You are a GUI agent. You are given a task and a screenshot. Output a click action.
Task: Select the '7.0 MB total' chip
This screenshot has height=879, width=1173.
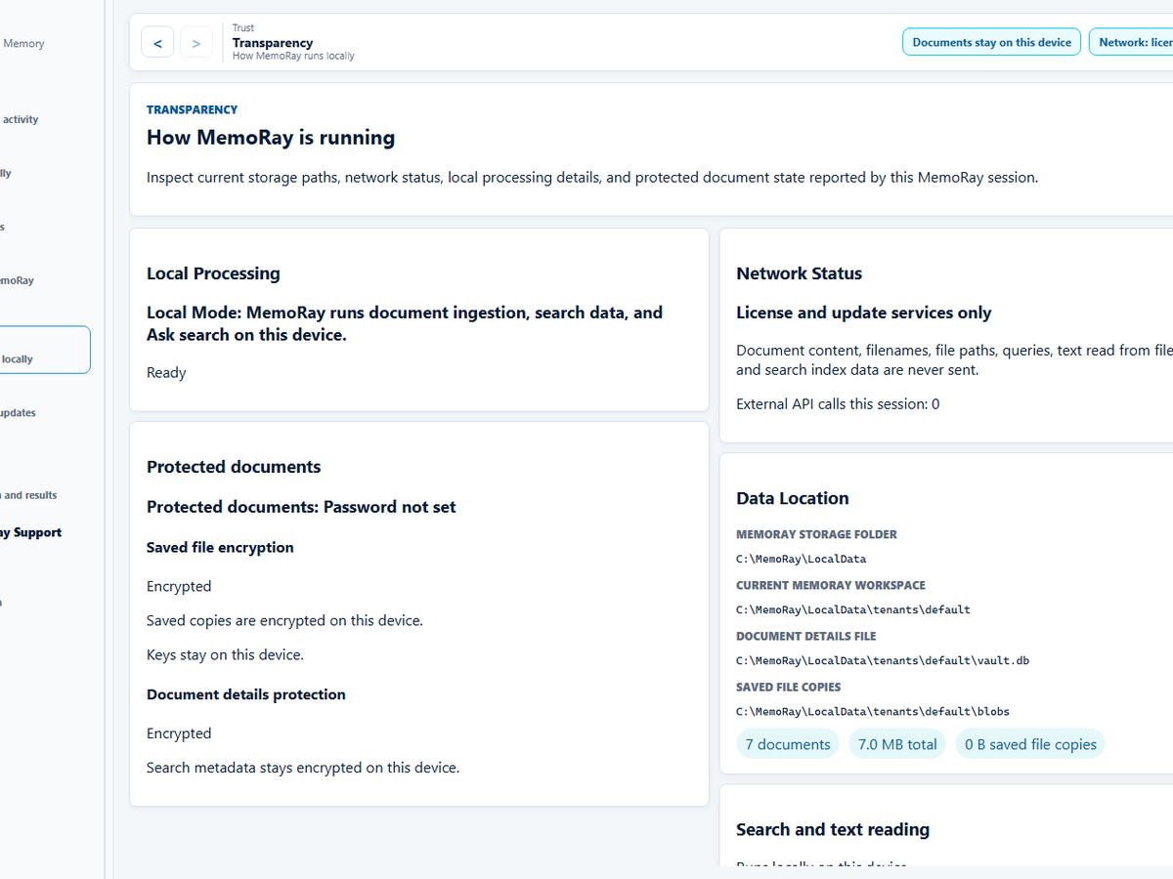click(897, 744)
